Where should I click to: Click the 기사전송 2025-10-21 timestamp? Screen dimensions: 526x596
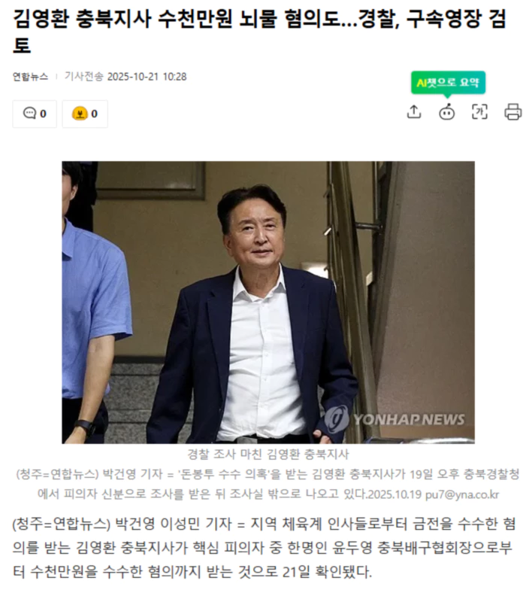(x=125, y=77)
